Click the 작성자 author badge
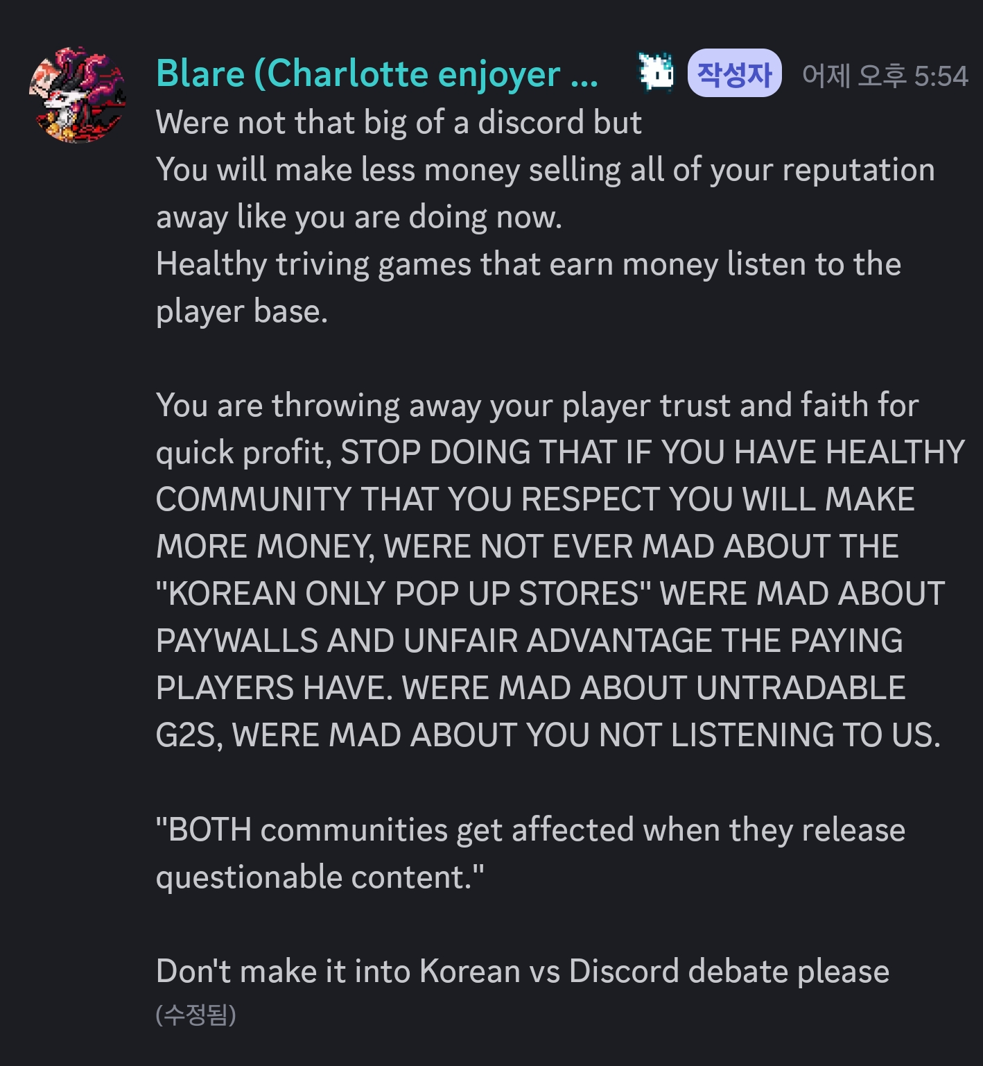Screen dimensions: 983x1066 click(x=734, y=73)
